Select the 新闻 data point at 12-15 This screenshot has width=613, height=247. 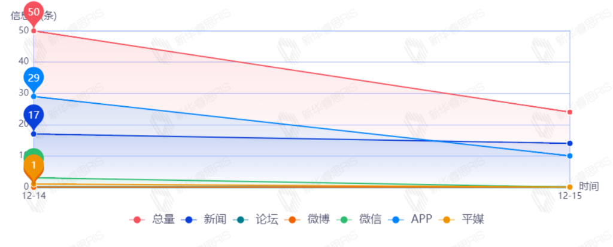pos(569,143)
